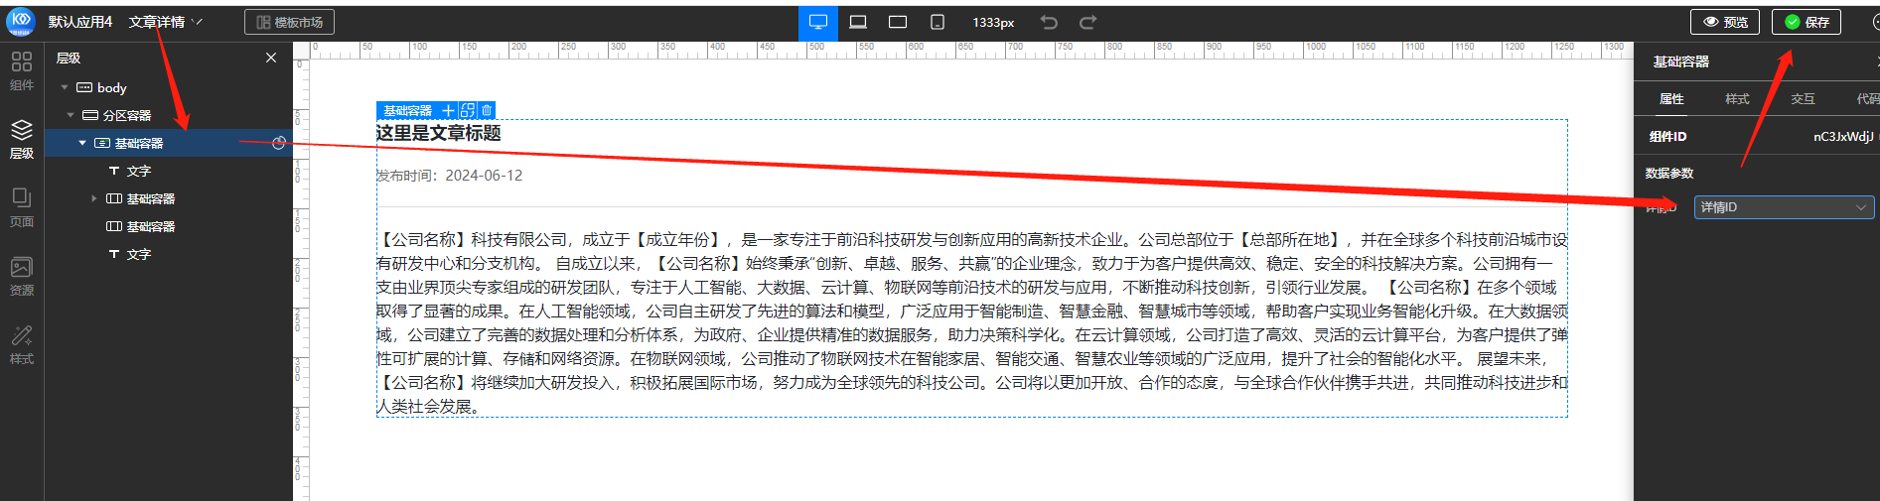Redo the last action
Image resolution: width=1880 pixels, height=501 pixels.
[x=1088, y=22]
